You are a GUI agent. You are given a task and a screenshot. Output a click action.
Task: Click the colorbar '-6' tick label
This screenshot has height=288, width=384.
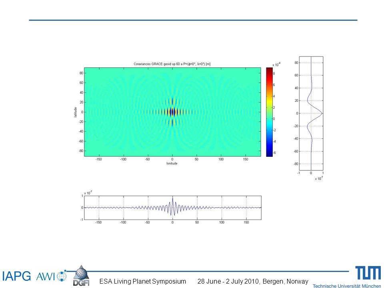[274, 153]
